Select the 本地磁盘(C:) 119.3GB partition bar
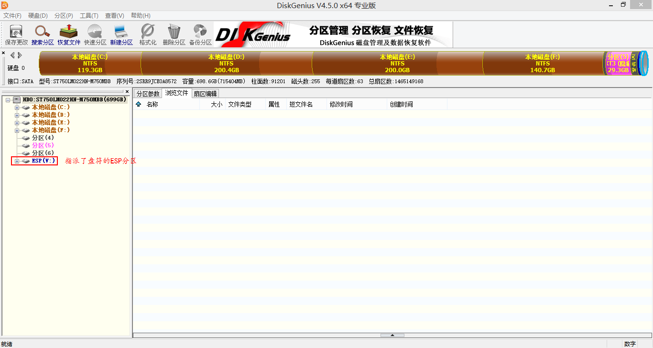The height and width of the screenshot is (348, 653). tap(90, 63)
